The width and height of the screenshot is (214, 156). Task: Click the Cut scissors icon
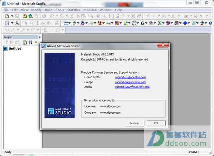click(72, 16)
